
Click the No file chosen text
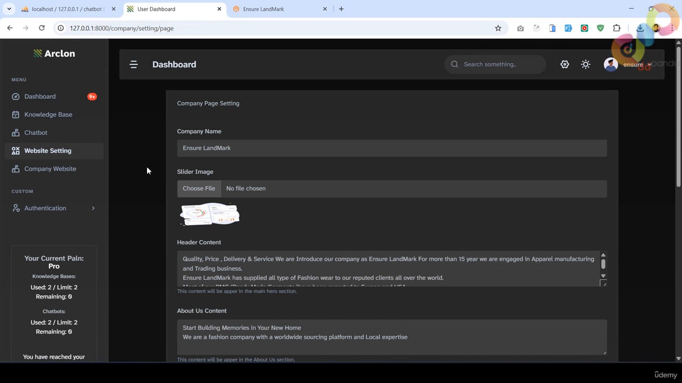pyautogui.click(x=246, y=188)
